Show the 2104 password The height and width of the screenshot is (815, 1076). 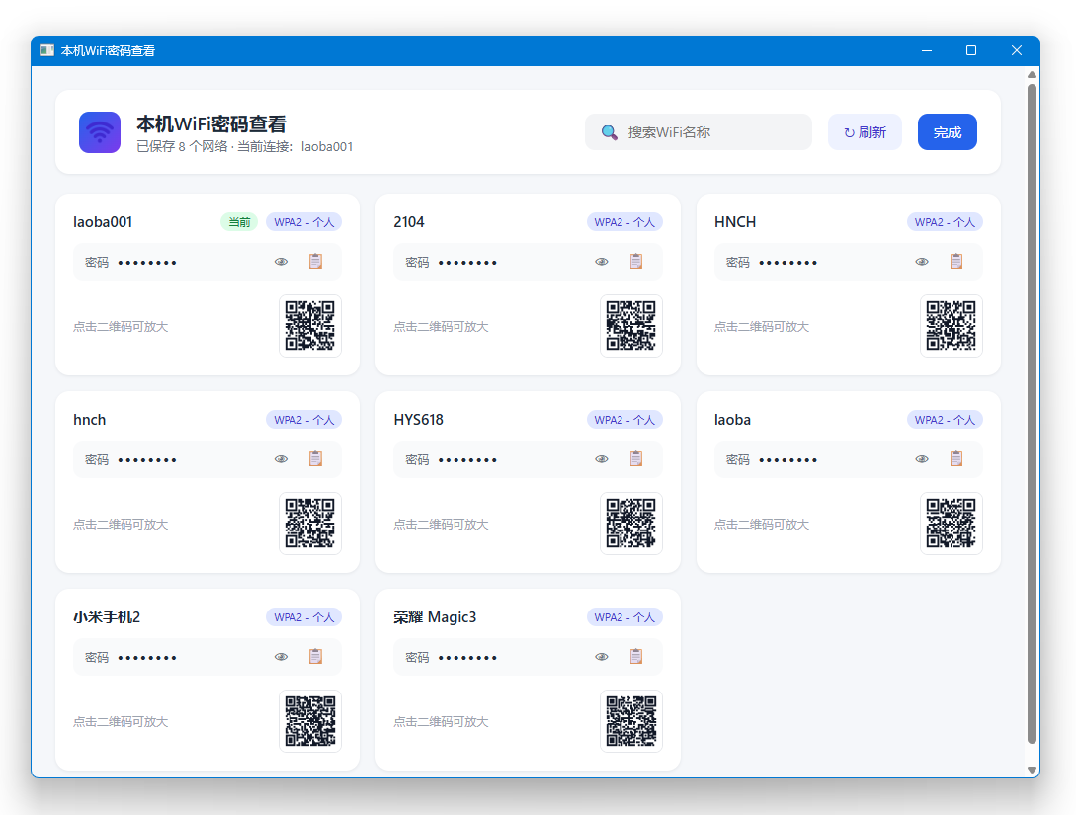(x=602, y=262)
